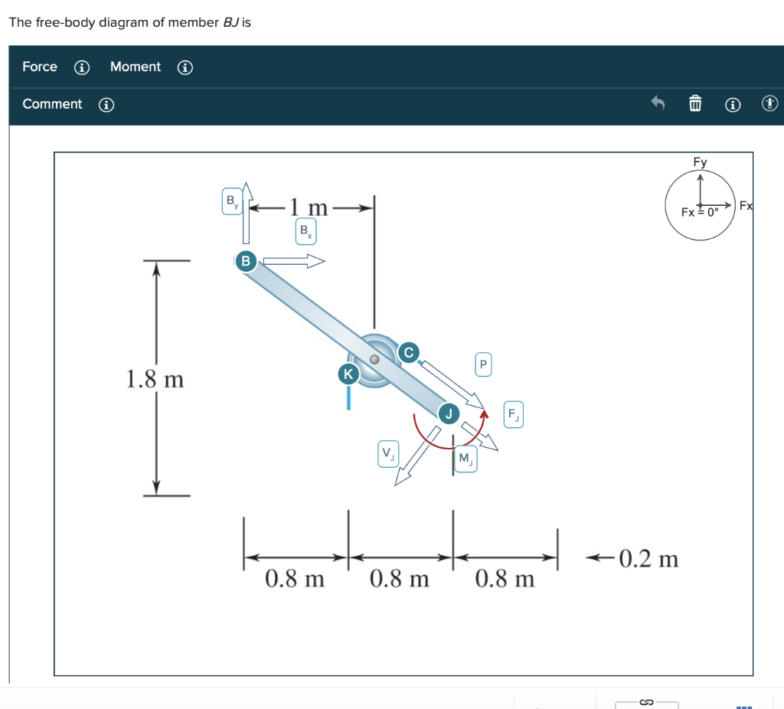Click the info icon beside Comment

pos(105,104)
